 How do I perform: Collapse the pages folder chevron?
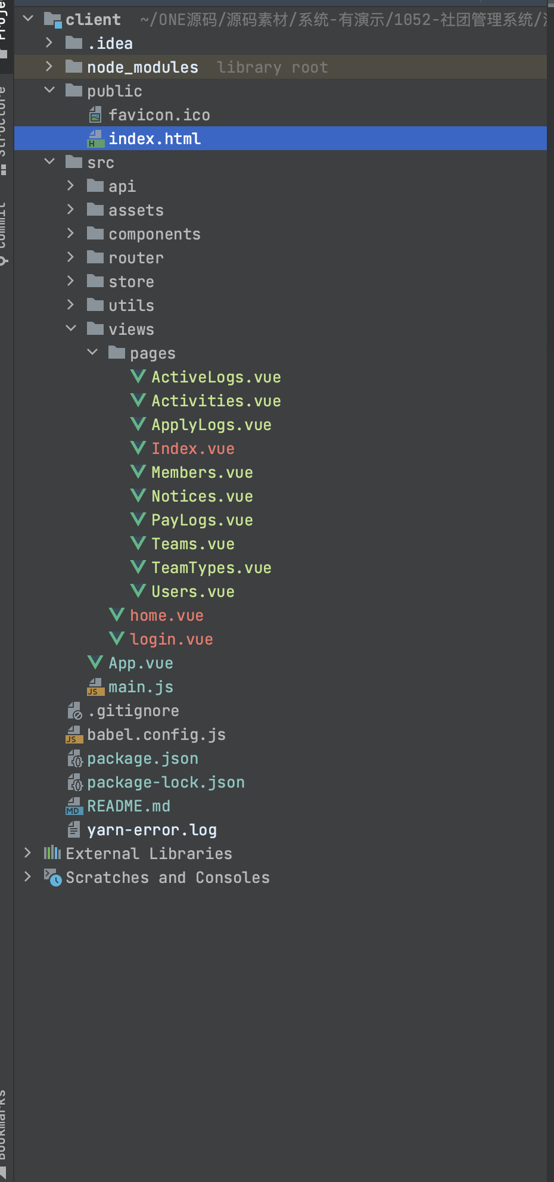pyautogui.click(x=92, y=352)
